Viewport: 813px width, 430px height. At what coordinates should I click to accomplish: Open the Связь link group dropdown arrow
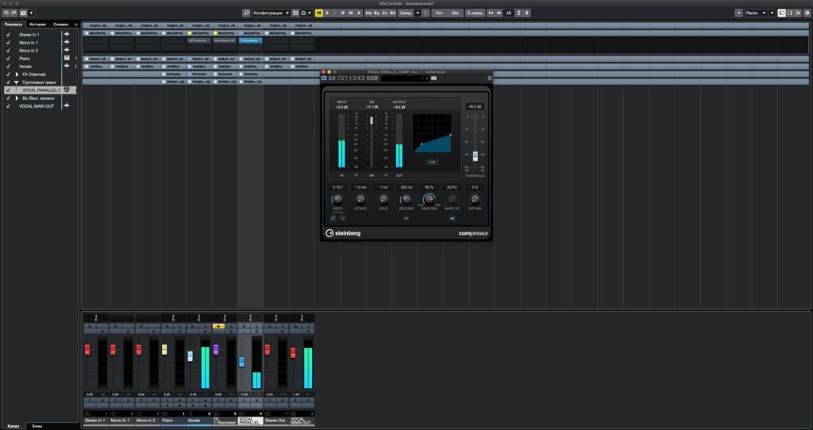tap(418, 13)
